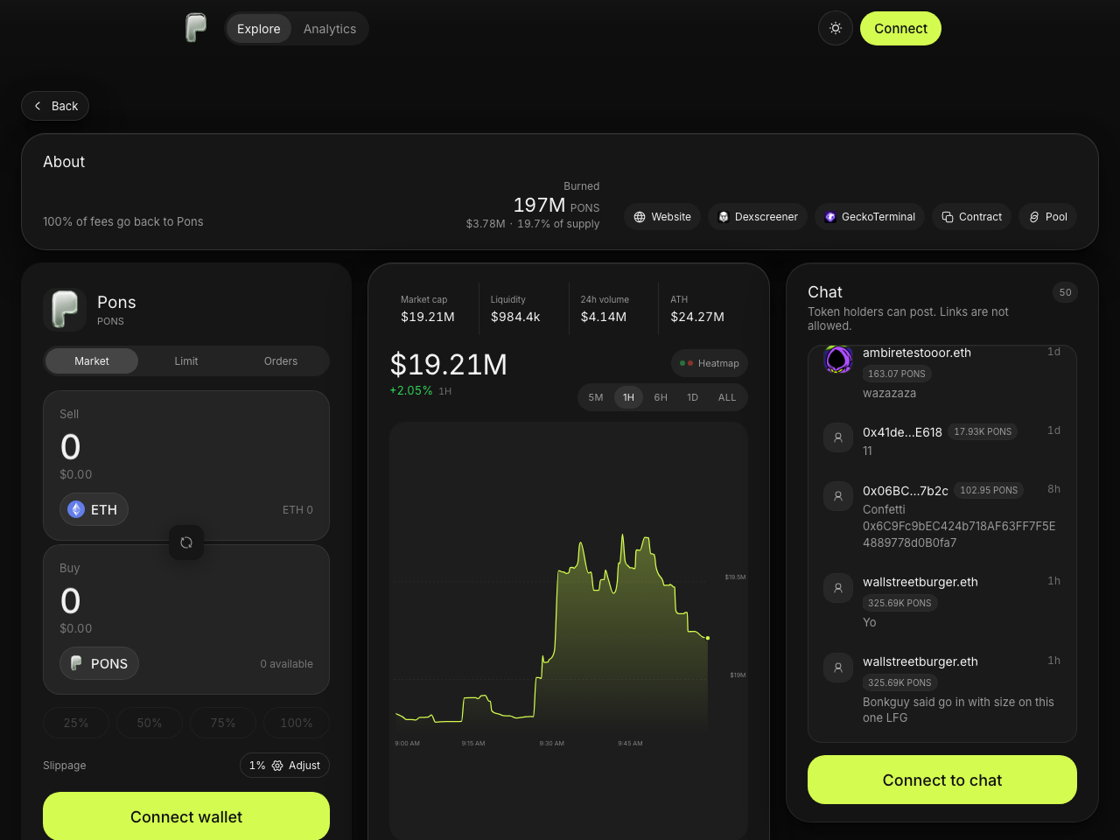
Task: Select the Market order tab
Action: (92, 361)
